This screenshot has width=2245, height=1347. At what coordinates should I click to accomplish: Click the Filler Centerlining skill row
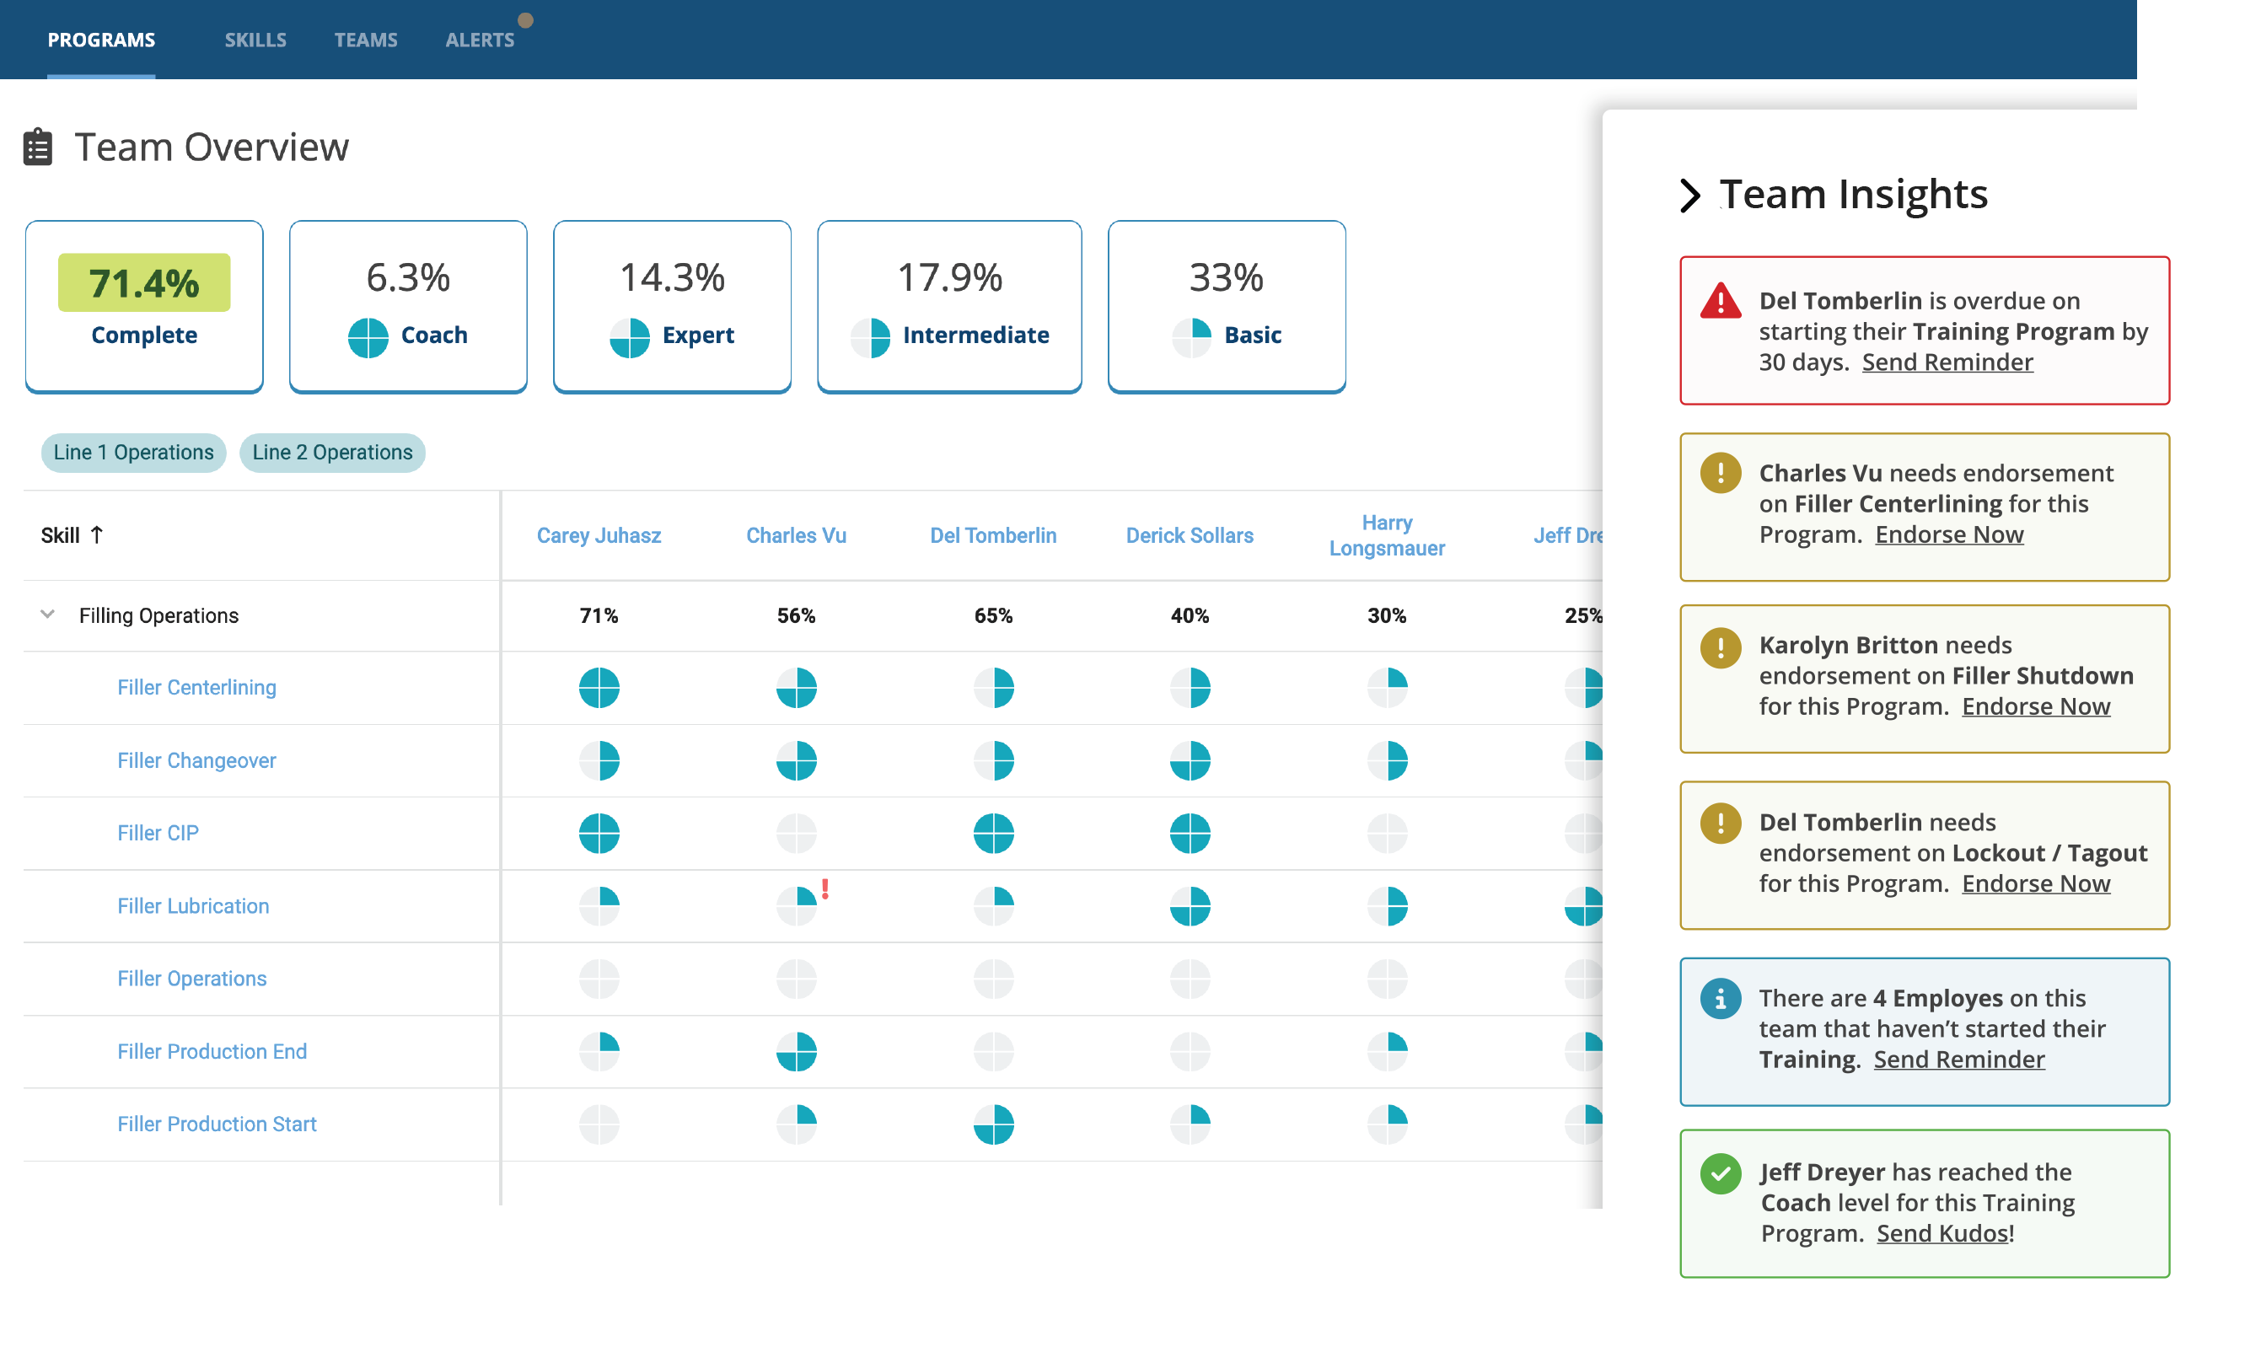[x=196, y=686]
